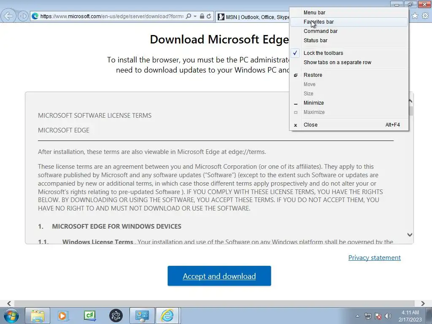Open the Privacy statement link

click(x=375, y=258)
